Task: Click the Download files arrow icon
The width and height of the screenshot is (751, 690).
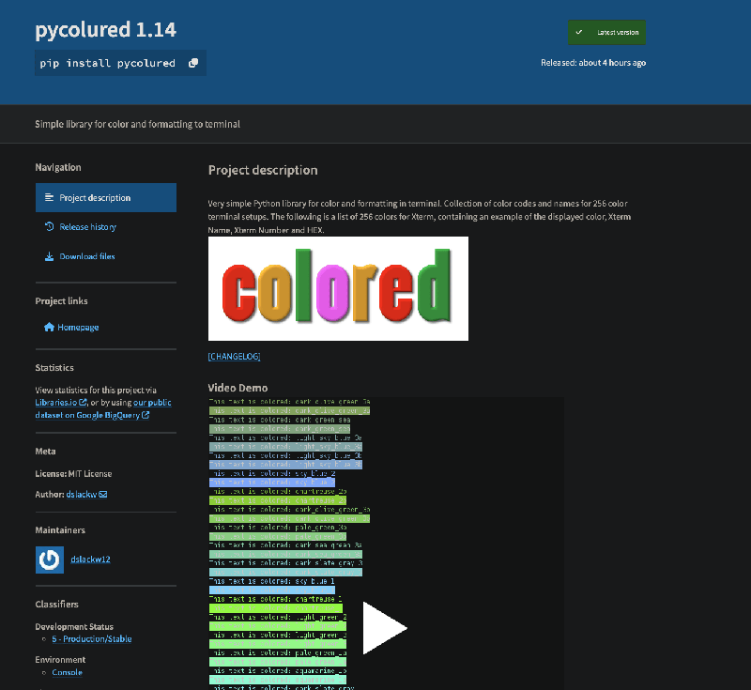Action: (49, 256)
